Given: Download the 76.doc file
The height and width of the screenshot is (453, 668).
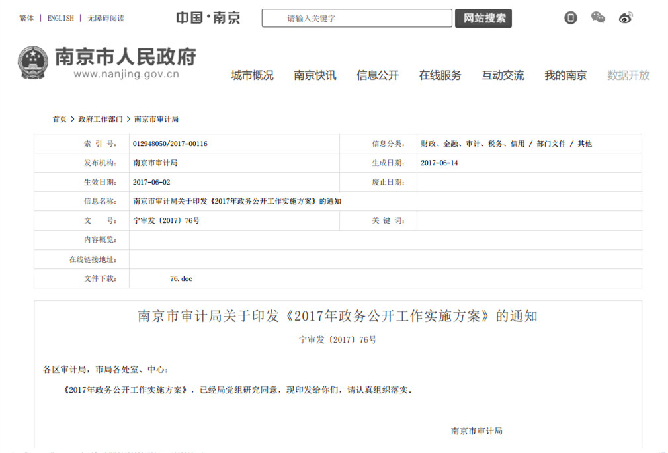Looking at the screenshot, I should (181, 278).
